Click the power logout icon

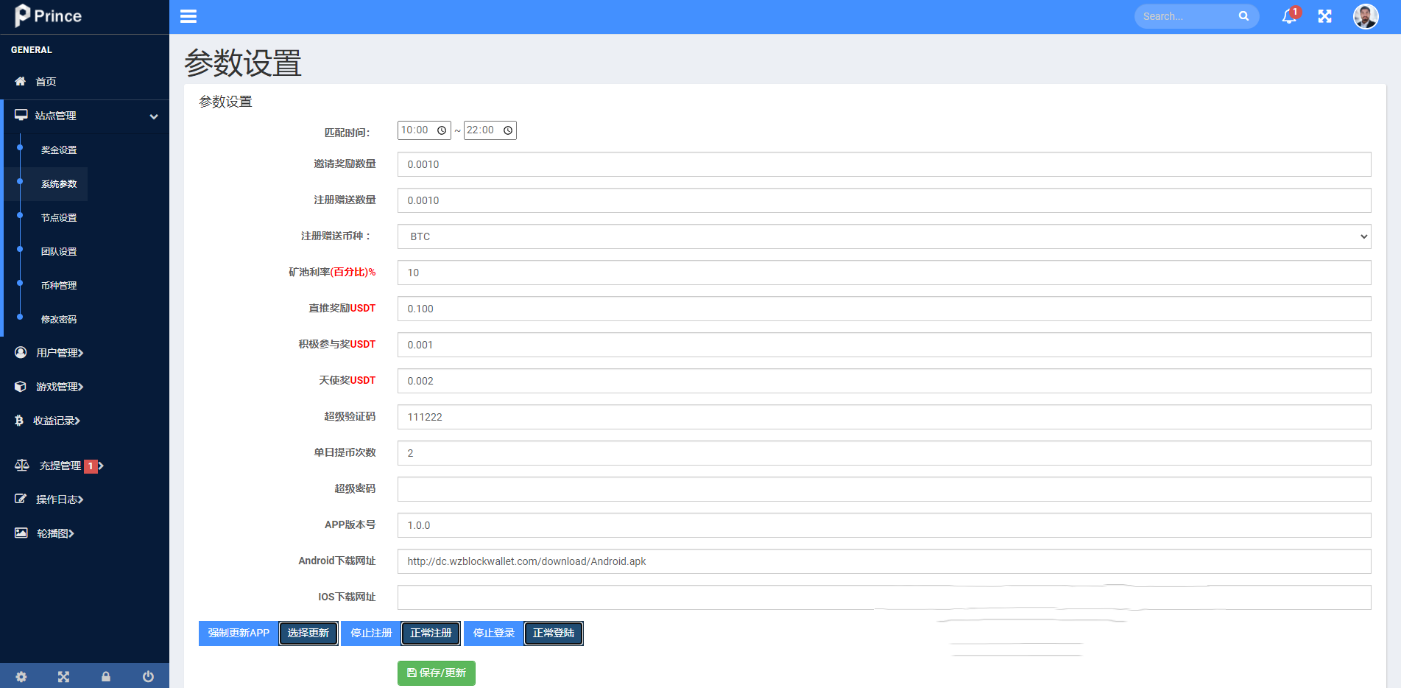(148, 676)
